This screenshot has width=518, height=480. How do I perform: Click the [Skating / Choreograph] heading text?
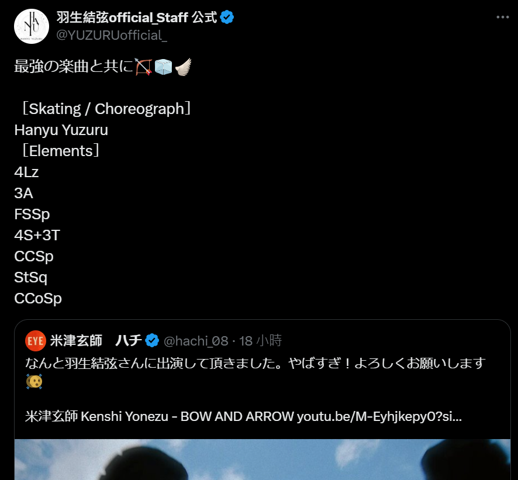pyautogui.click(x=106, y=109)
